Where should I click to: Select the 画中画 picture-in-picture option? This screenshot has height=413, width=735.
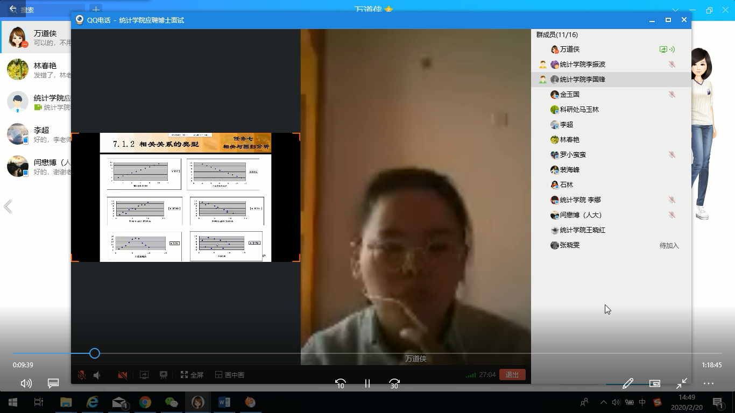tap(230, 375)
